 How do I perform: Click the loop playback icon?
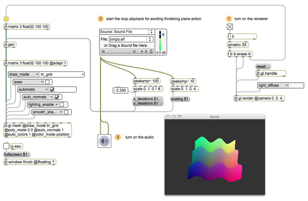pyautogui.click(x=151, y=51)
